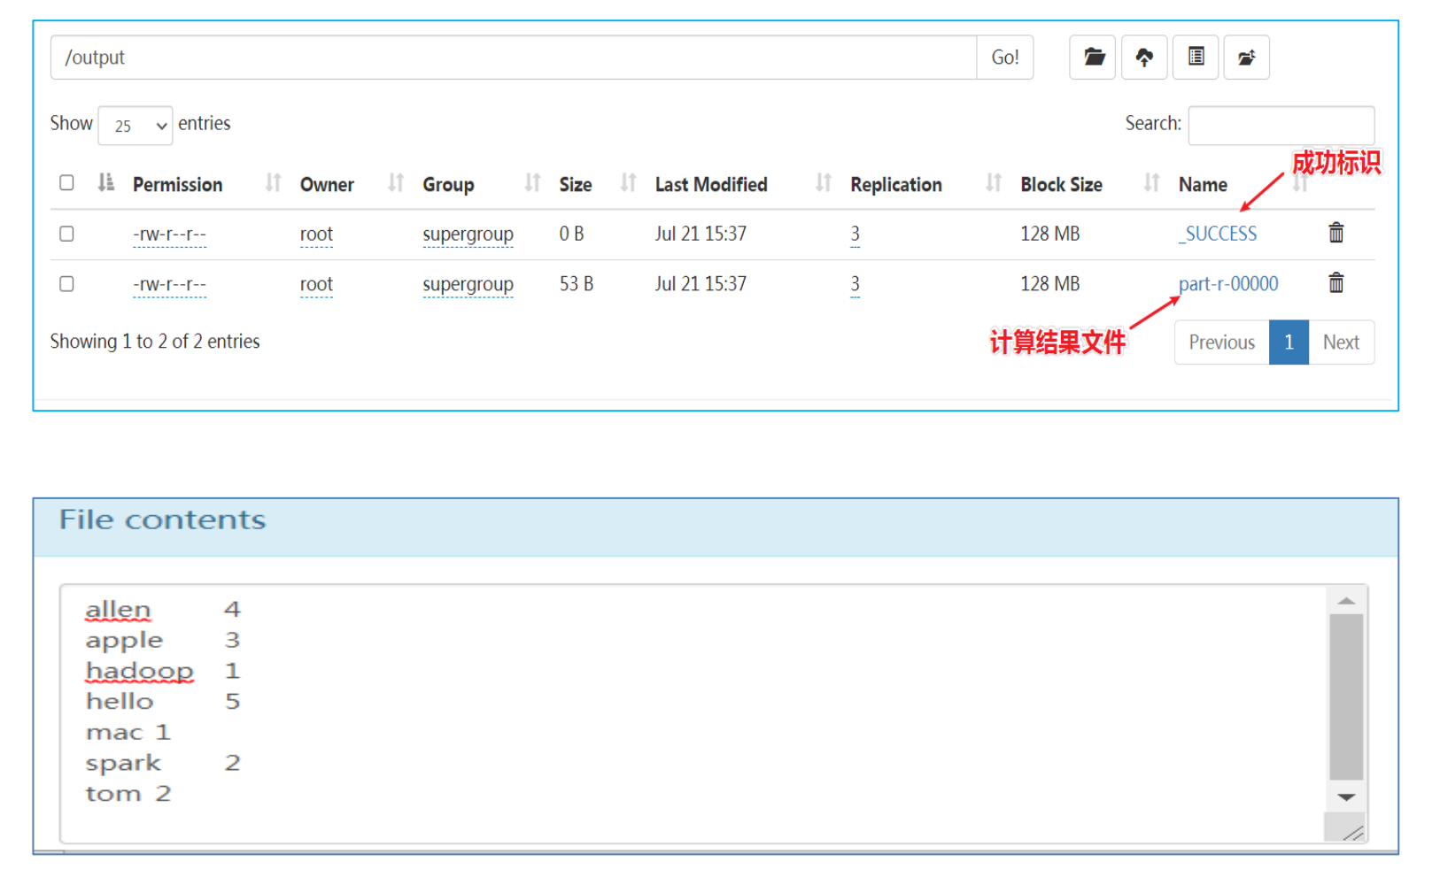Image resolution: width=1440 pixels, height=885 pixels.
Task: Click the Previous pagination button
Action: (x=1221, y=342)
